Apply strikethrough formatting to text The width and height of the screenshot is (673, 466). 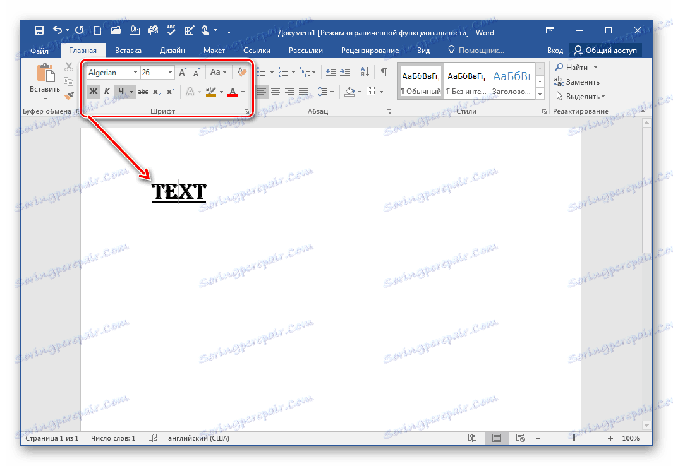(142, 91)
